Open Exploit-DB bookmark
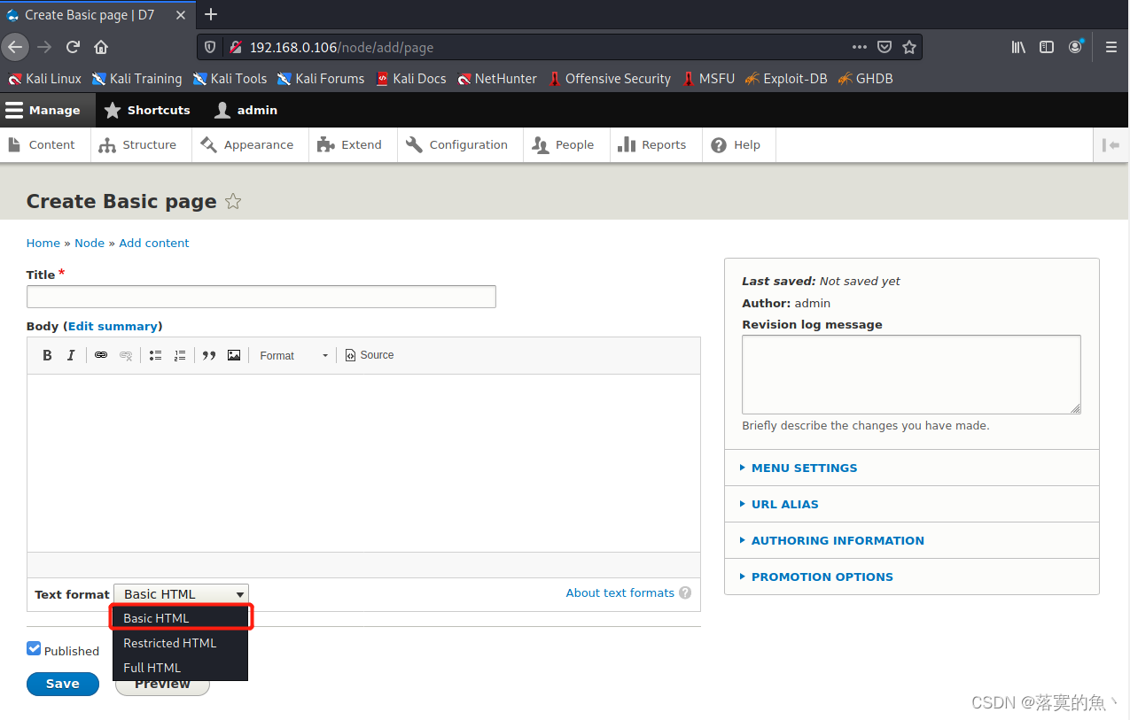Screen dimensions: 1130x720 (786, 79)
